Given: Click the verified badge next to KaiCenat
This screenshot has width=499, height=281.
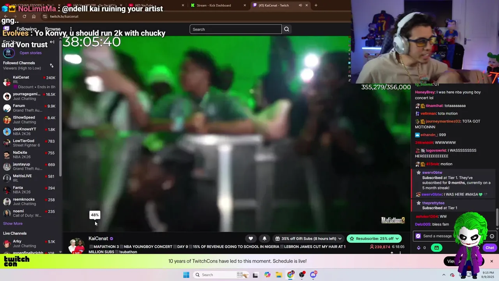Looking at the screenshot, I should pos(111,238).
